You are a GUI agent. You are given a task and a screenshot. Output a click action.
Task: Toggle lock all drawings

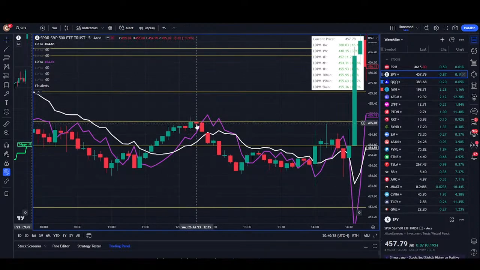[6, 163]
